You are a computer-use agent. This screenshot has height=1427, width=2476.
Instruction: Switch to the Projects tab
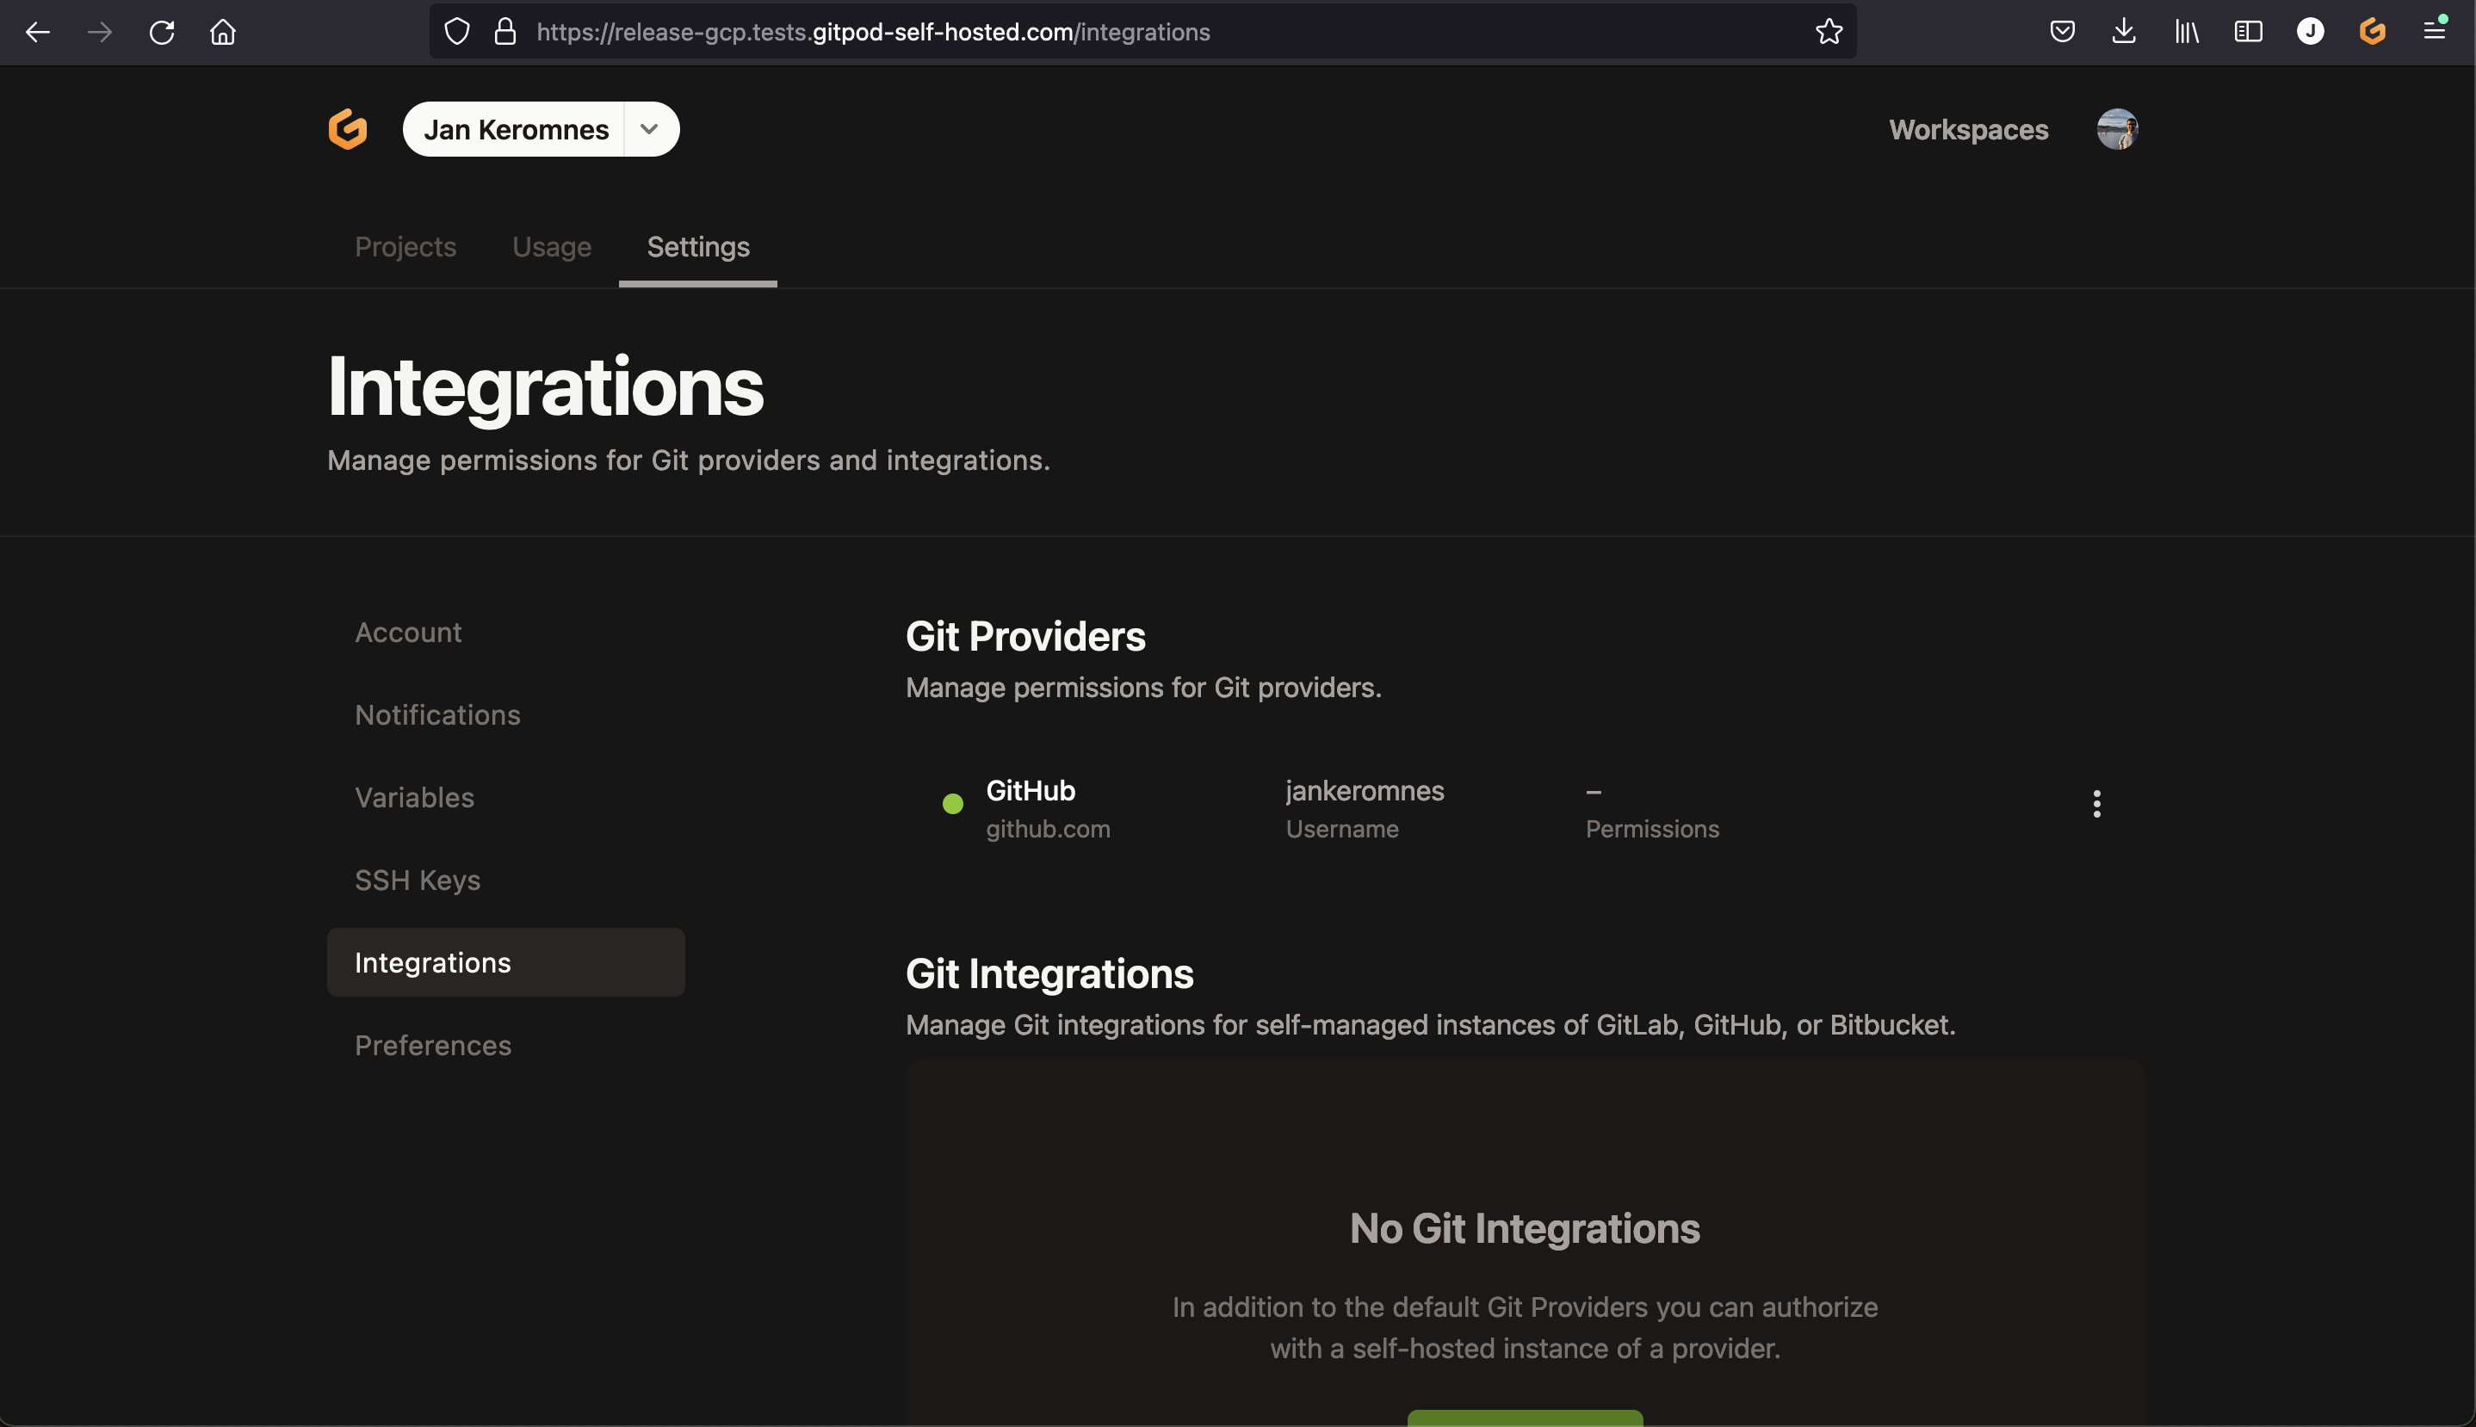click(405, 247)
